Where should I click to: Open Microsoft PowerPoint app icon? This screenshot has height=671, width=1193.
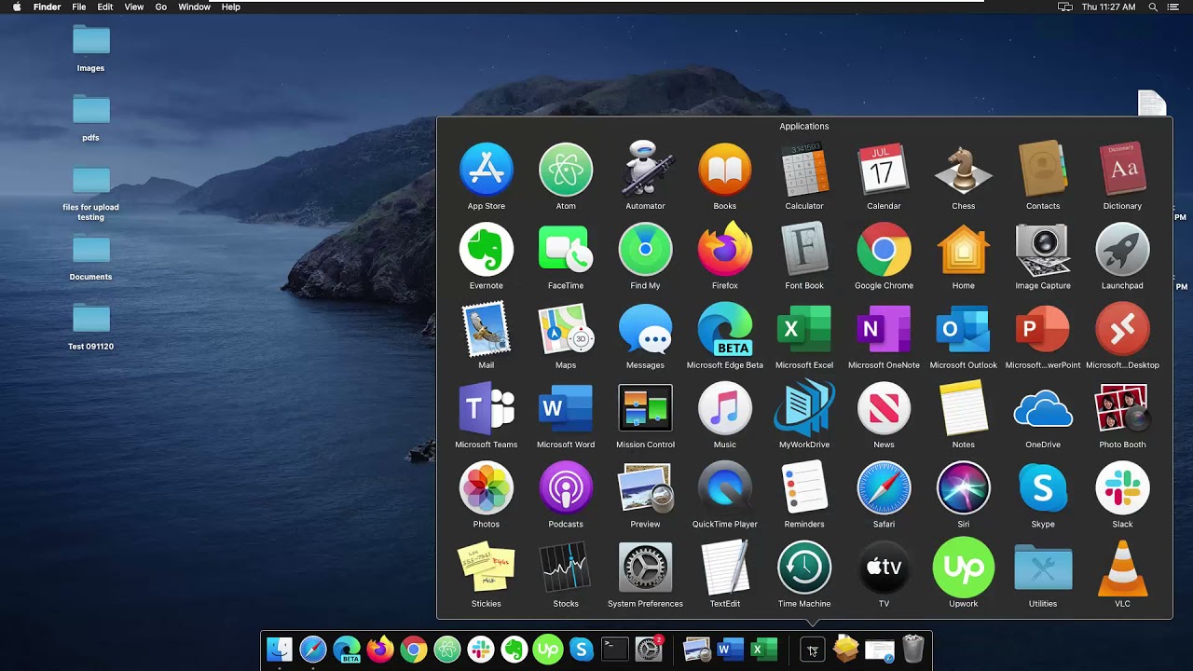point(1043,329)
